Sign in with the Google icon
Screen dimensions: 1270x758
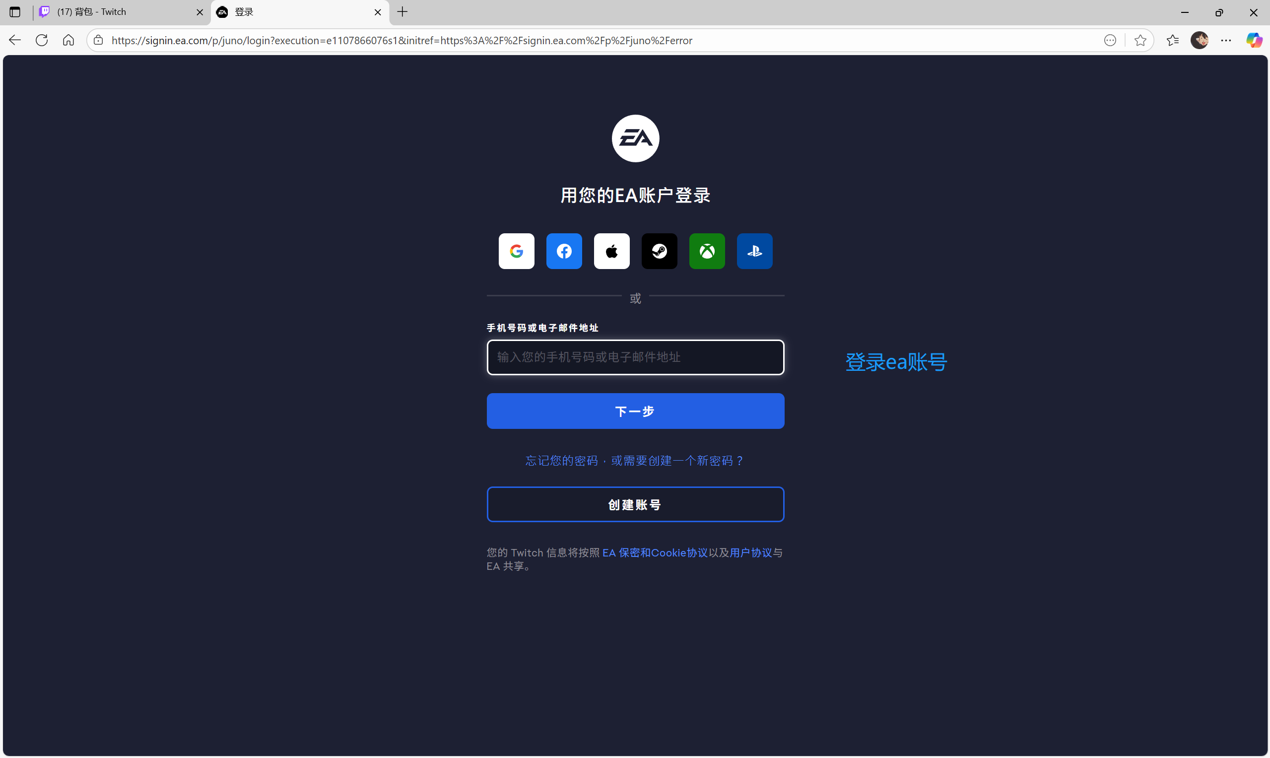516,251
